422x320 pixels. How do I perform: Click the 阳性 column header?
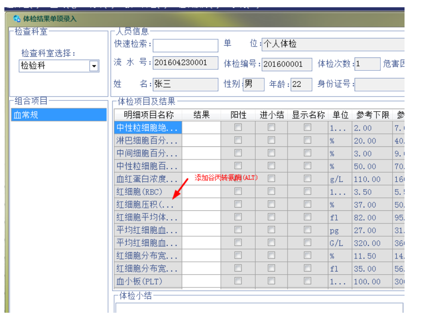point(238,115)
